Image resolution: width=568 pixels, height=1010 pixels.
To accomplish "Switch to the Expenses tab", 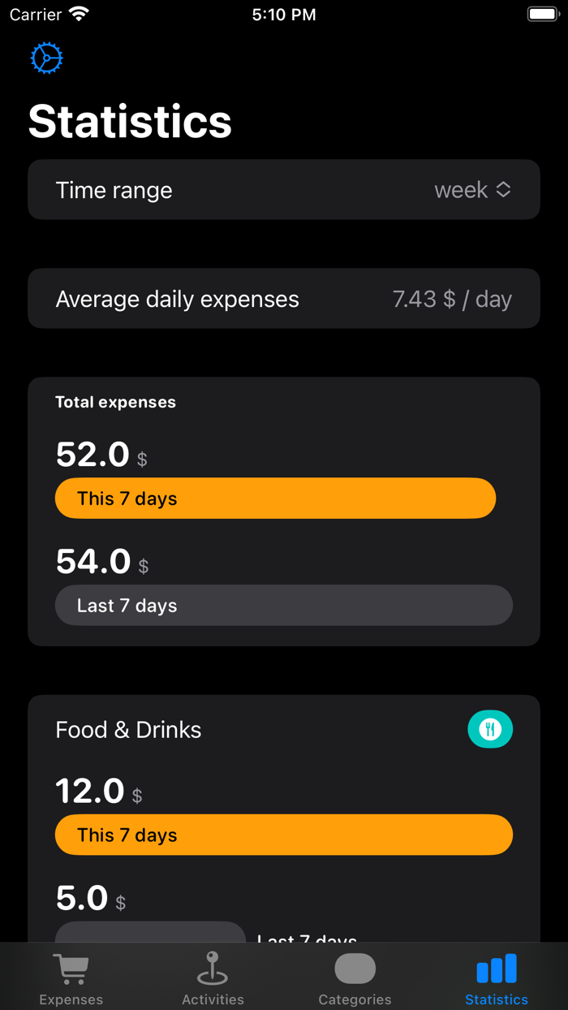I will 71,978.
